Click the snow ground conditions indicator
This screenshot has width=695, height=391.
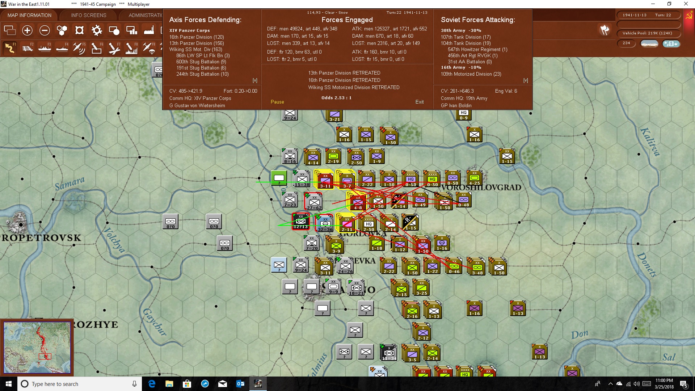point(649,43)
